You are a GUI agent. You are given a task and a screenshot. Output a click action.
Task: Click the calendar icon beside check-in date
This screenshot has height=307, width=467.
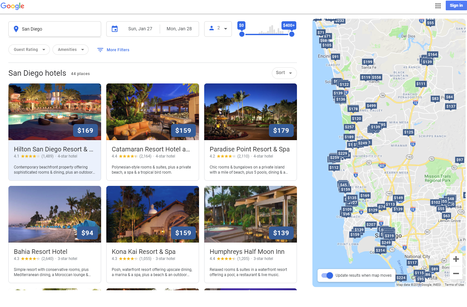coord(115,29)
